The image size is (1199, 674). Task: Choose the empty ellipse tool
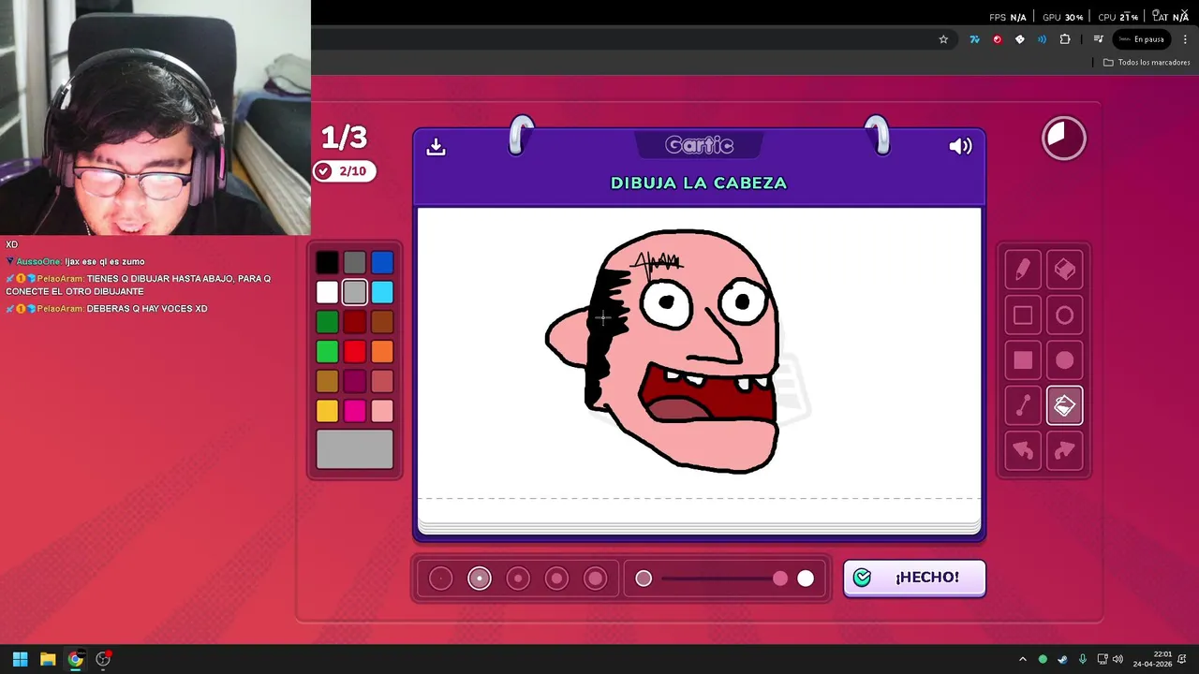pyautogui.click(x=1065, y=315)
